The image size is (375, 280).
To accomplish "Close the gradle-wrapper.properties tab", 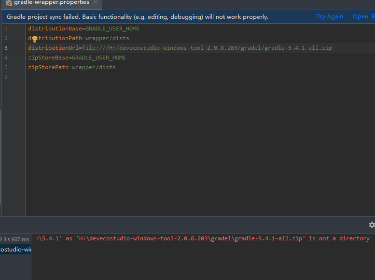I will click(x=95, y=2).
